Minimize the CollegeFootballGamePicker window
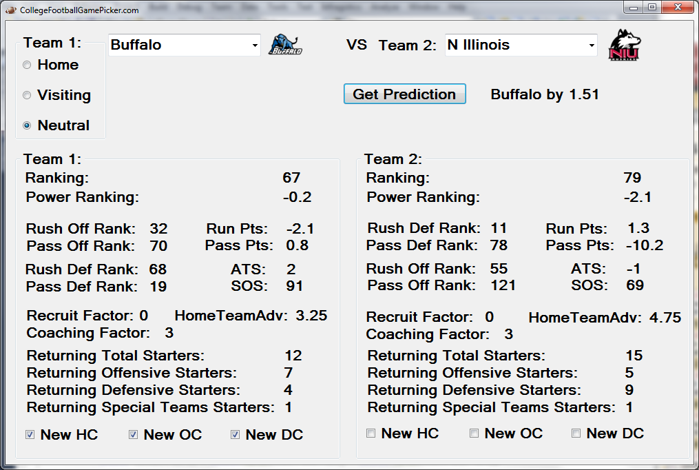 pyautogui.click(x=634, y=7)
